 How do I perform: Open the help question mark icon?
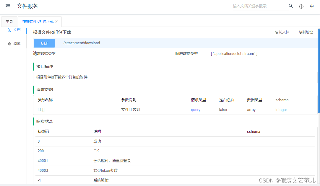(x=301, y=6)
